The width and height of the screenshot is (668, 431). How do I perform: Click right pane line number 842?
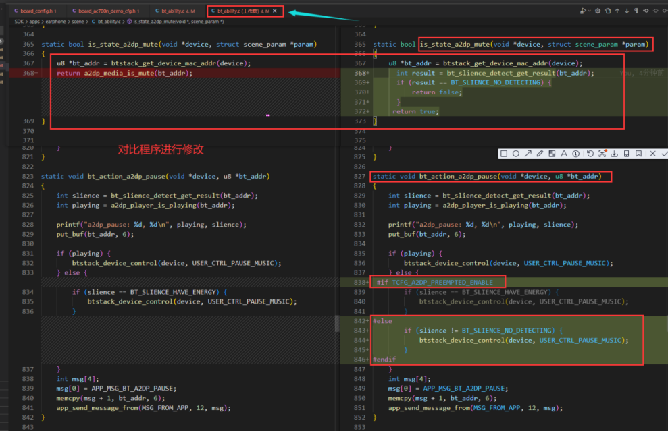pos(359,321)
